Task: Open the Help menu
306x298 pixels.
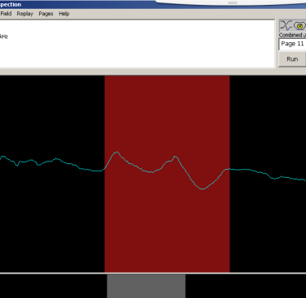Action: pos(64,14)
